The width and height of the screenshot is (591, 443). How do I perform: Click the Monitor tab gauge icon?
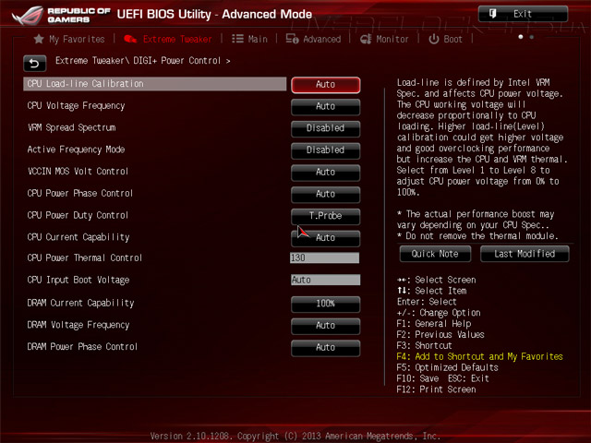click(x=366, y=39)
